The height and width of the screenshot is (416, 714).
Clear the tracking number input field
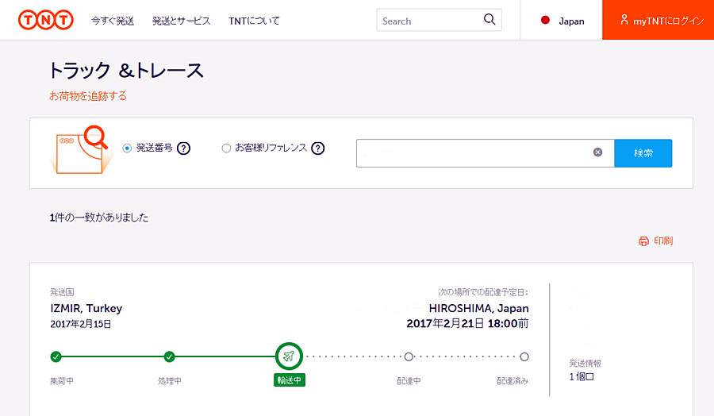click(x=598, y=152)
